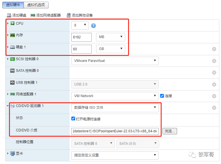Image resolution: width=221 pixels, height=164 pixels.
Task: Switch to the 虚拟硬件 tab
Action: point(13,5)
